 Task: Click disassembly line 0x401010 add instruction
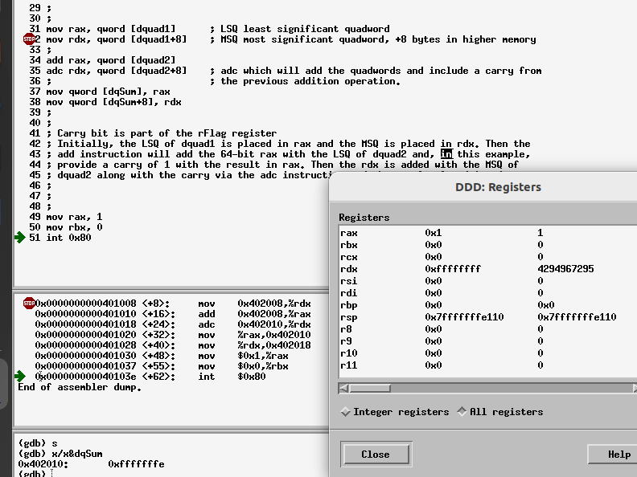(x=173, y=314)
